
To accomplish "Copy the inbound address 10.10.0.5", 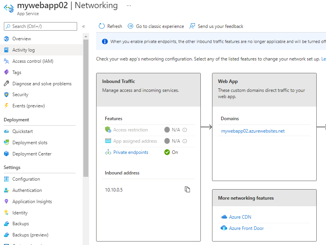I will (x=188, y=190).
